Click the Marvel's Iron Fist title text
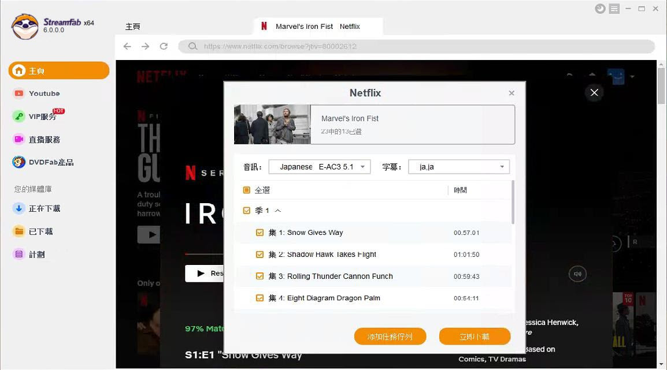 pos(350,118)
